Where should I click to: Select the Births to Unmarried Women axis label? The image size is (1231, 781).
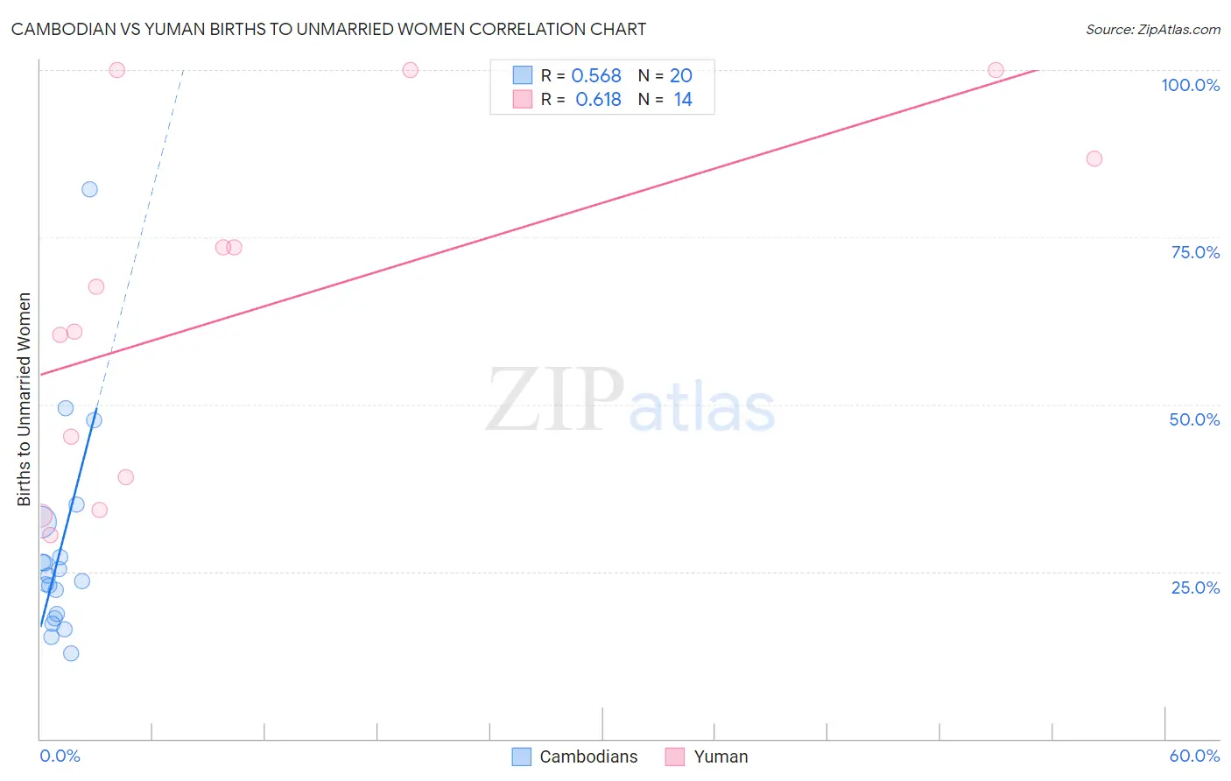(25, 399)
